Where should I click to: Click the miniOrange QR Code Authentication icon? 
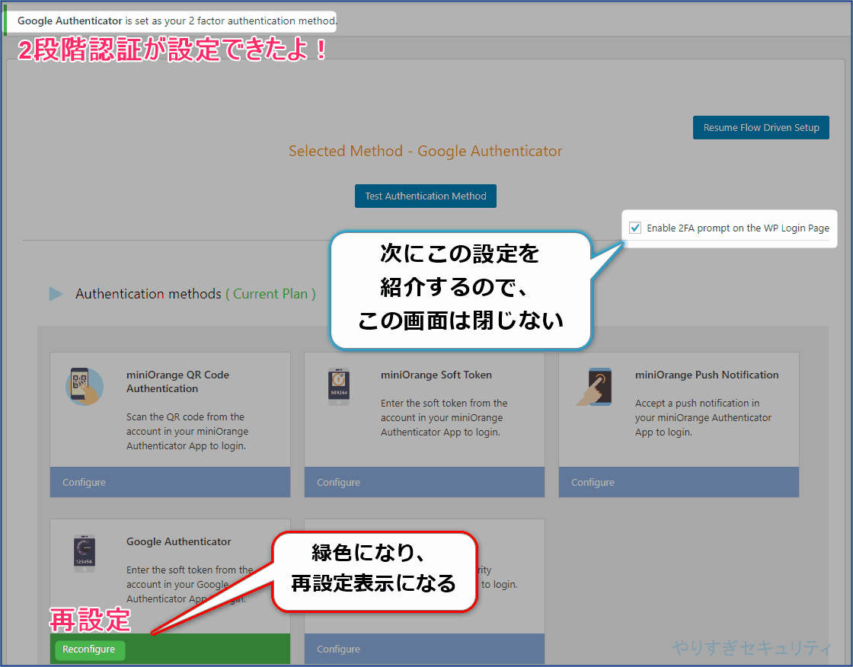[x=85, y=386]
